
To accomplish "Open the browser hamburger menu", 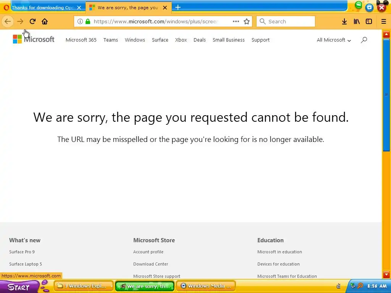I will point(384,21).
